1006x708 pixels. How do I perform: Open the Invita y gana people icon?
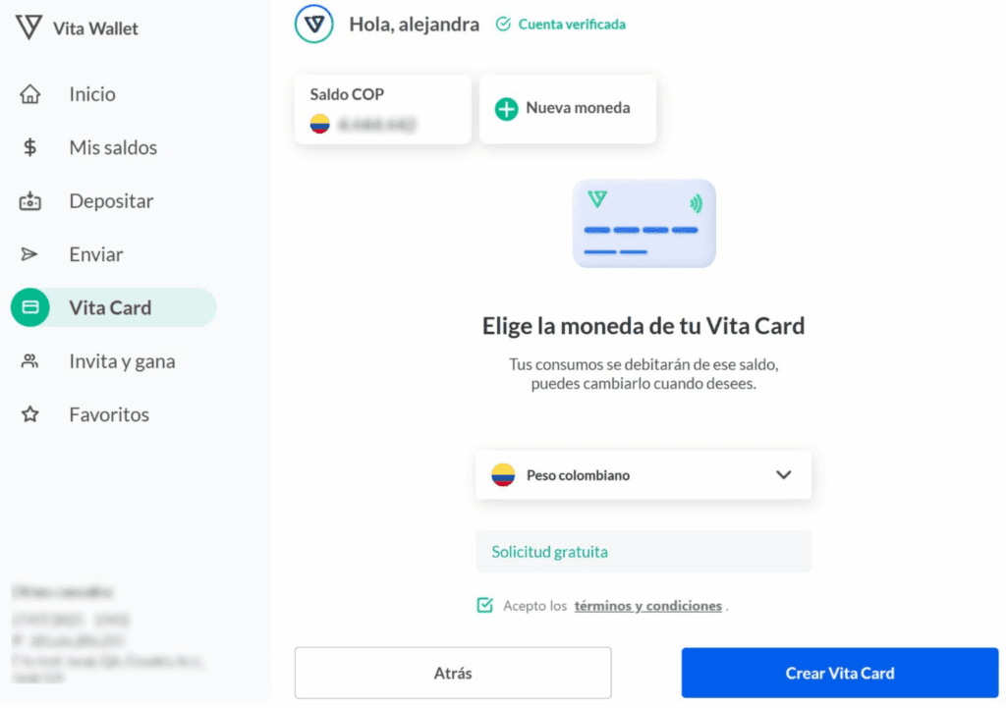(x=29, y=361)
